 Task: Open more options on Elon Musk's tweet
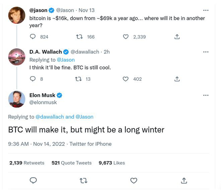206,95
